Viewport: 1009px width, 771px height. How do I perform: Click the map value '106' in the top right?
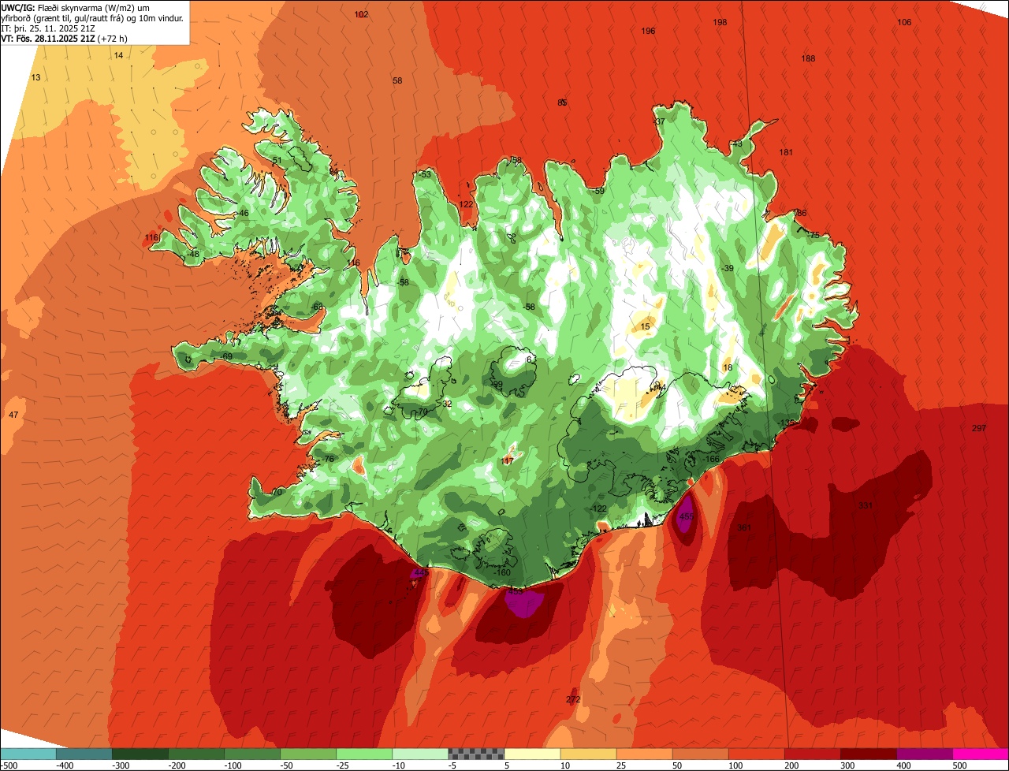click(x=904, y=22)
